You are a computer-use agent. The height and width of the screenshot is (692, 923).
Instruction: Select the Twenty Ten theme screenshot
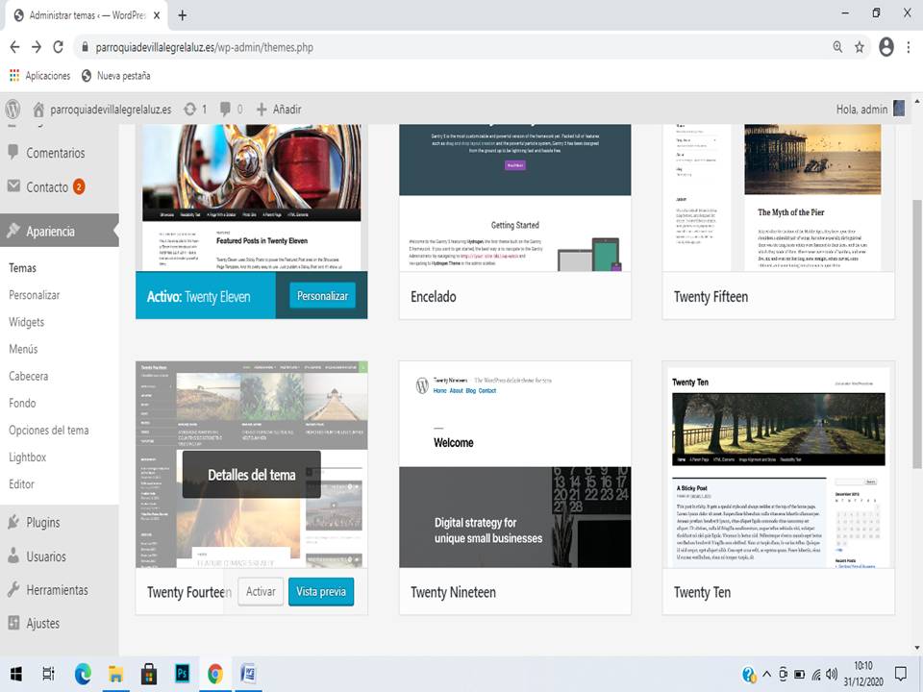(778, 465)
